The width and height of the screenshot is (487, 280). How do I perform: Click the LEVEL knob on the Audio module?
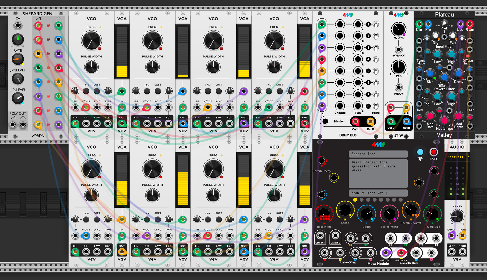click(x=457, y=216)
